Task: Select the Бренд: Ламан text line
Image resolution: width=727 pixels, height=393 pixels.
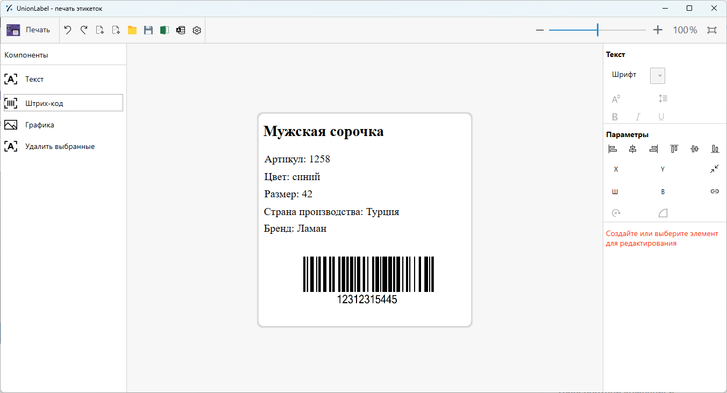Action: pyautogui.click(x=295, y=229)
